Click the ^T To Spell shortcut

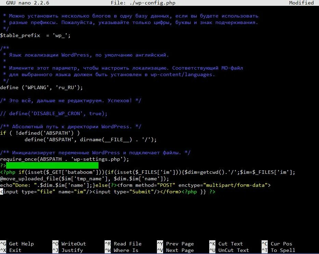coord(278,250)
